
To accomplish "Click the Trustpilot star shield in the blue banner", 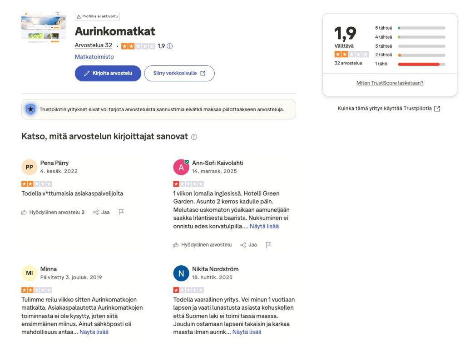I will point(30,109).
